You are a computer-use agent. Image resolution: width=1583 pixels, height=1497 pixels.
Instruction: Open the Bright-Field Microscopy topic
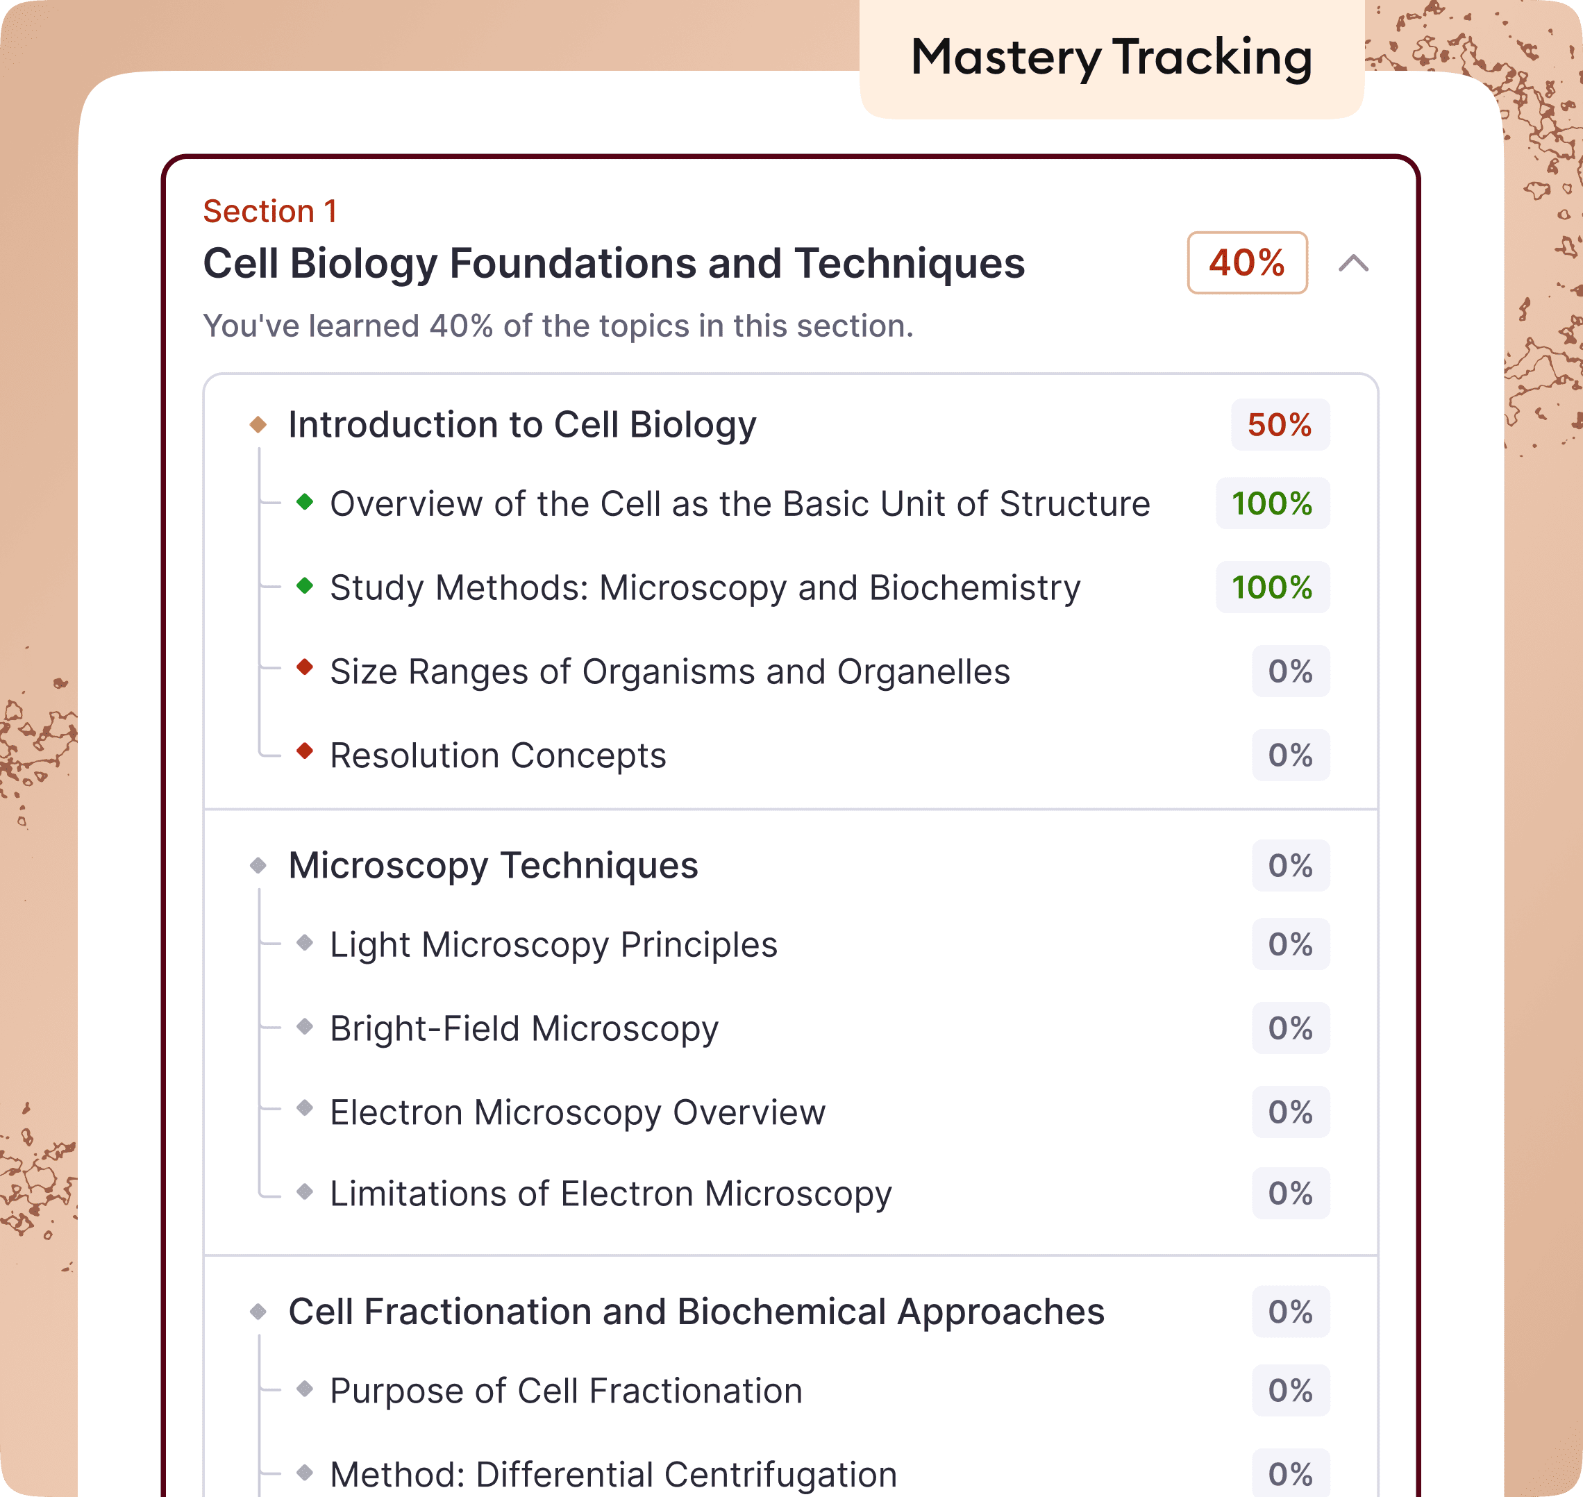pos(524,1028)
